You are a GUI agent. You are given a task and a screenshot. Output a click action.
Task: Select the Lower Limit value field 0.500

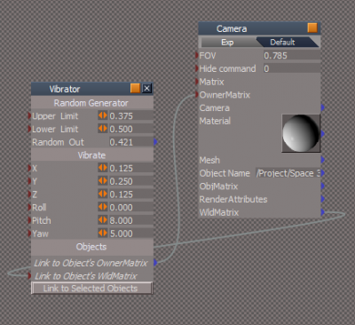tap(131, 129)
